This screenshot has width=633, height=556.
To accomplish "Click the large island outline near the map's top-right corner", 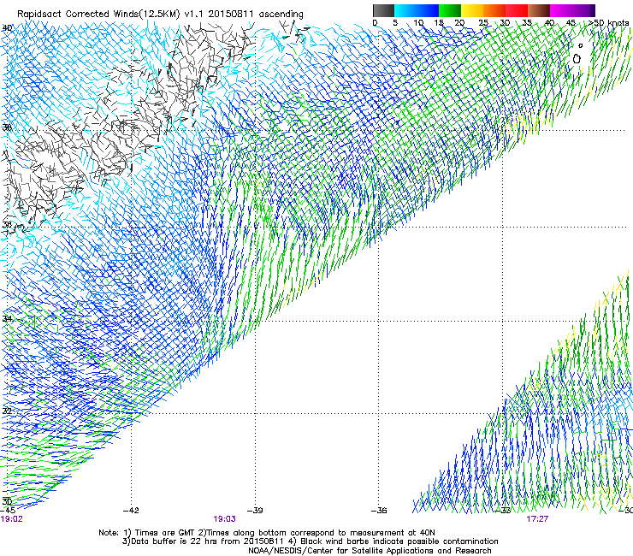I will click(x=577, y=58).
